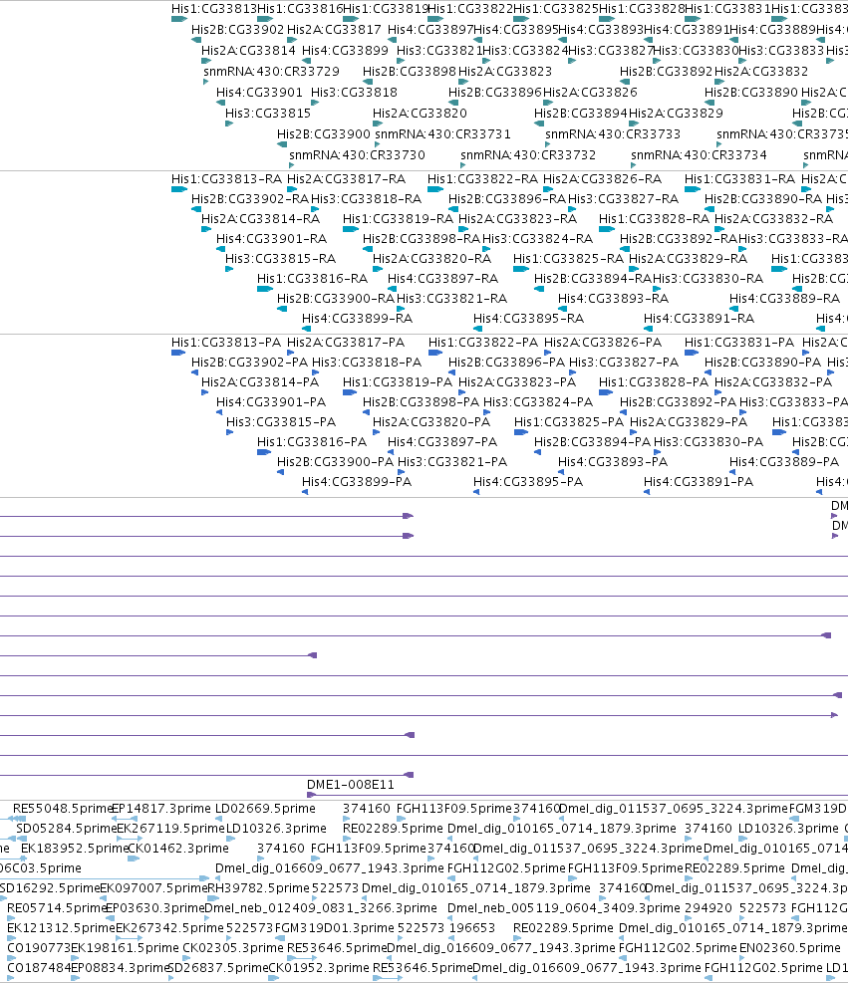Select protein His2B:CG33902-PA
Screen dimensions: 848x983
pyautogui.click(x=250, y=363)
